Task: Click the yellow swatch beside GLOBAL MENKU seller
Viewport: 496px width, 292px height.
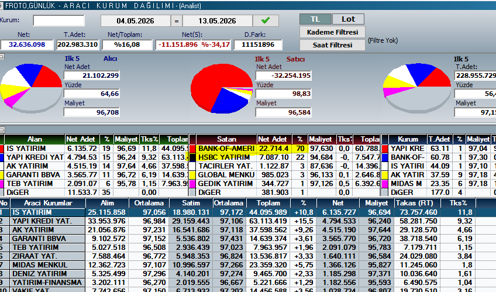Action: click(192, 175)
